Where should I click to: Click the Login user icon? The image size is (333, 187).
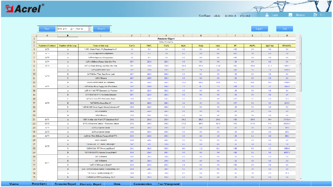[x=267, y=15]
